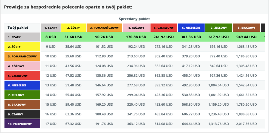The height and width of the screenshot is (133, 269).
Task: Click the '1,898.88 USD' cell
Action: pos(247,114)
